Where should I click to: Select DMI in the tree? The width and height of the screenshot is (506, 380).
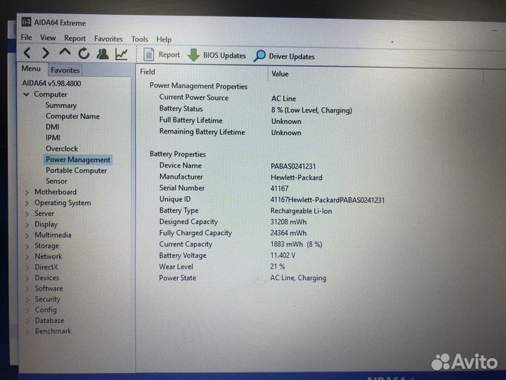pyautogui.click(x=52, y=127)
